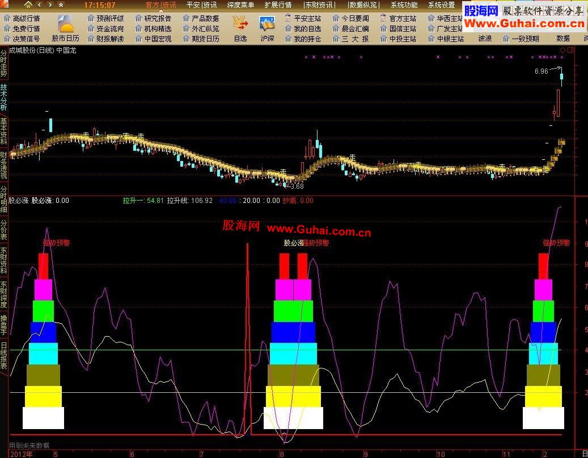Viewport: 588px width, 458px height.
Task: Switch to the 分时走势 side tab
Action: [x=4, y=63]
